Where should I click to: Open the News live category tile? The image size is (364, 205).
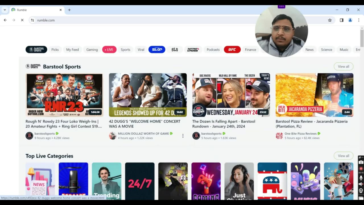coord(40,181)
